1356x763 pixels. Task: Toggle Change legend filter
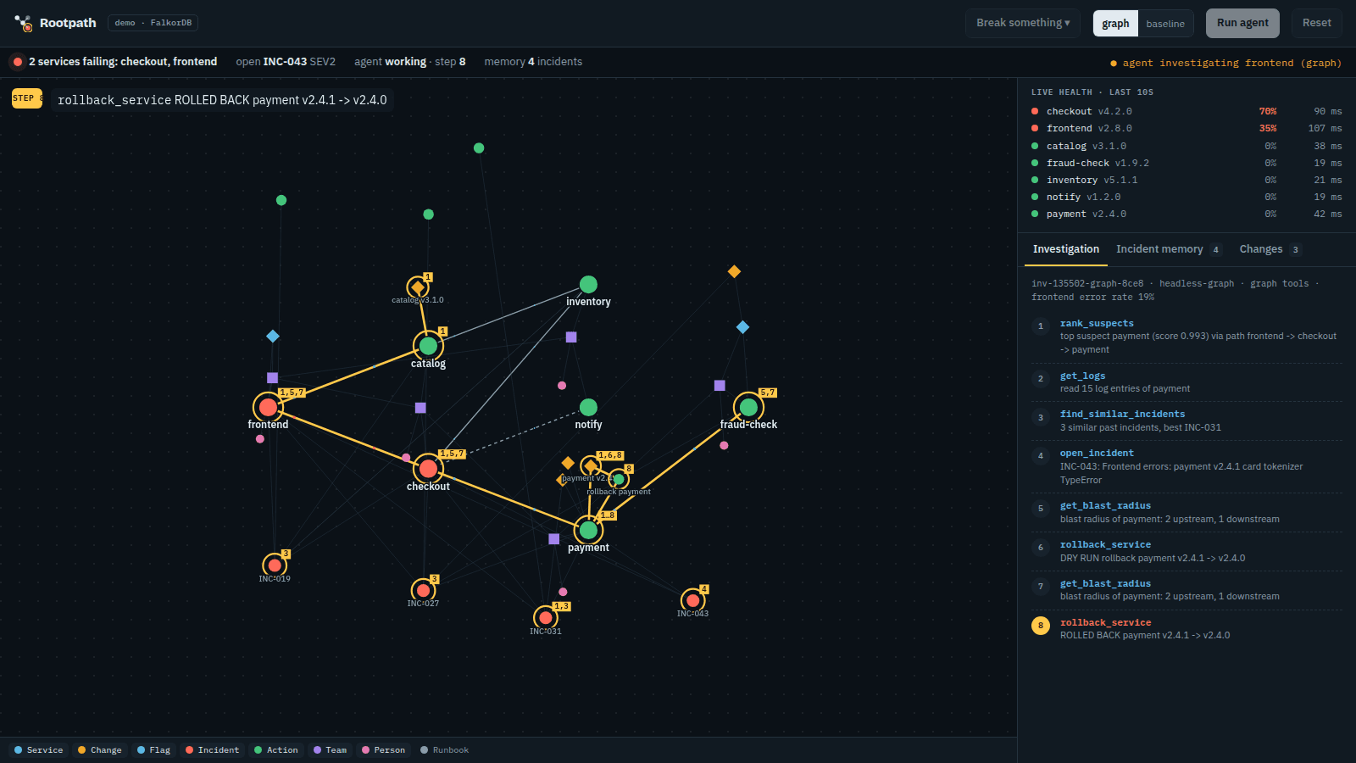point(100,750)
